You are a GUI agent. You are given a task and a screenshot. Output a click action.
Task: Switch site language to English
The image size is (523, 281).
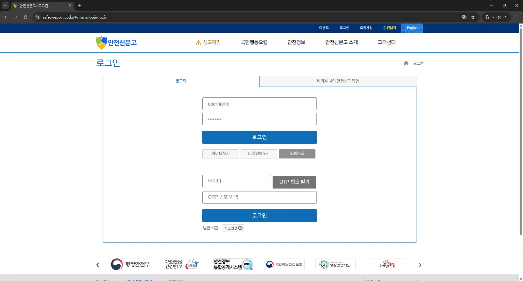point(412,28)
